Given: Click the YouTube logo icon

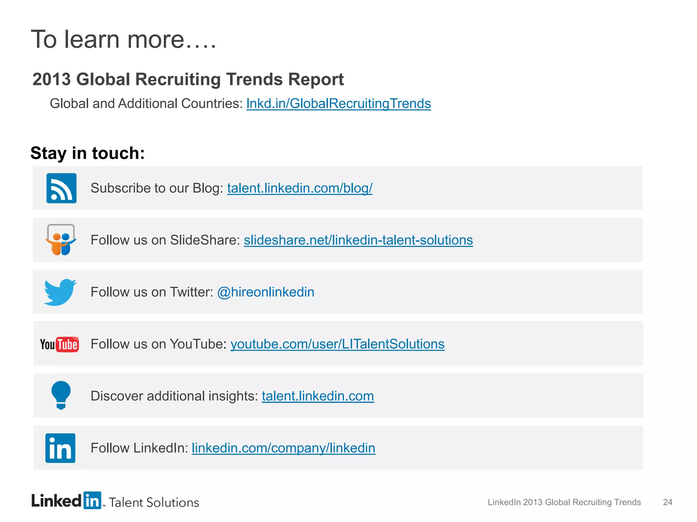Looking at the screenshot, I should tap(60, 344).
